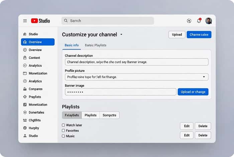Toggle the Favorites checkbox
The image size is (234, 157).
64,131
